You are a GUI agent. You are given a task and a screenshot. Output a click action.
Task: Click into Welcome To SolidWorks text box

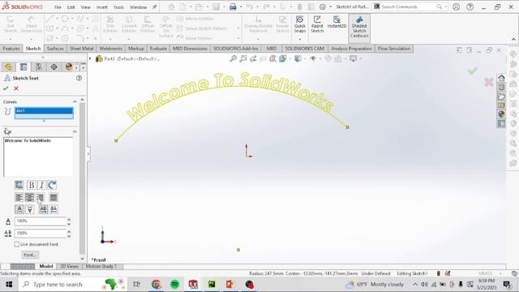[x=38, y=157]
